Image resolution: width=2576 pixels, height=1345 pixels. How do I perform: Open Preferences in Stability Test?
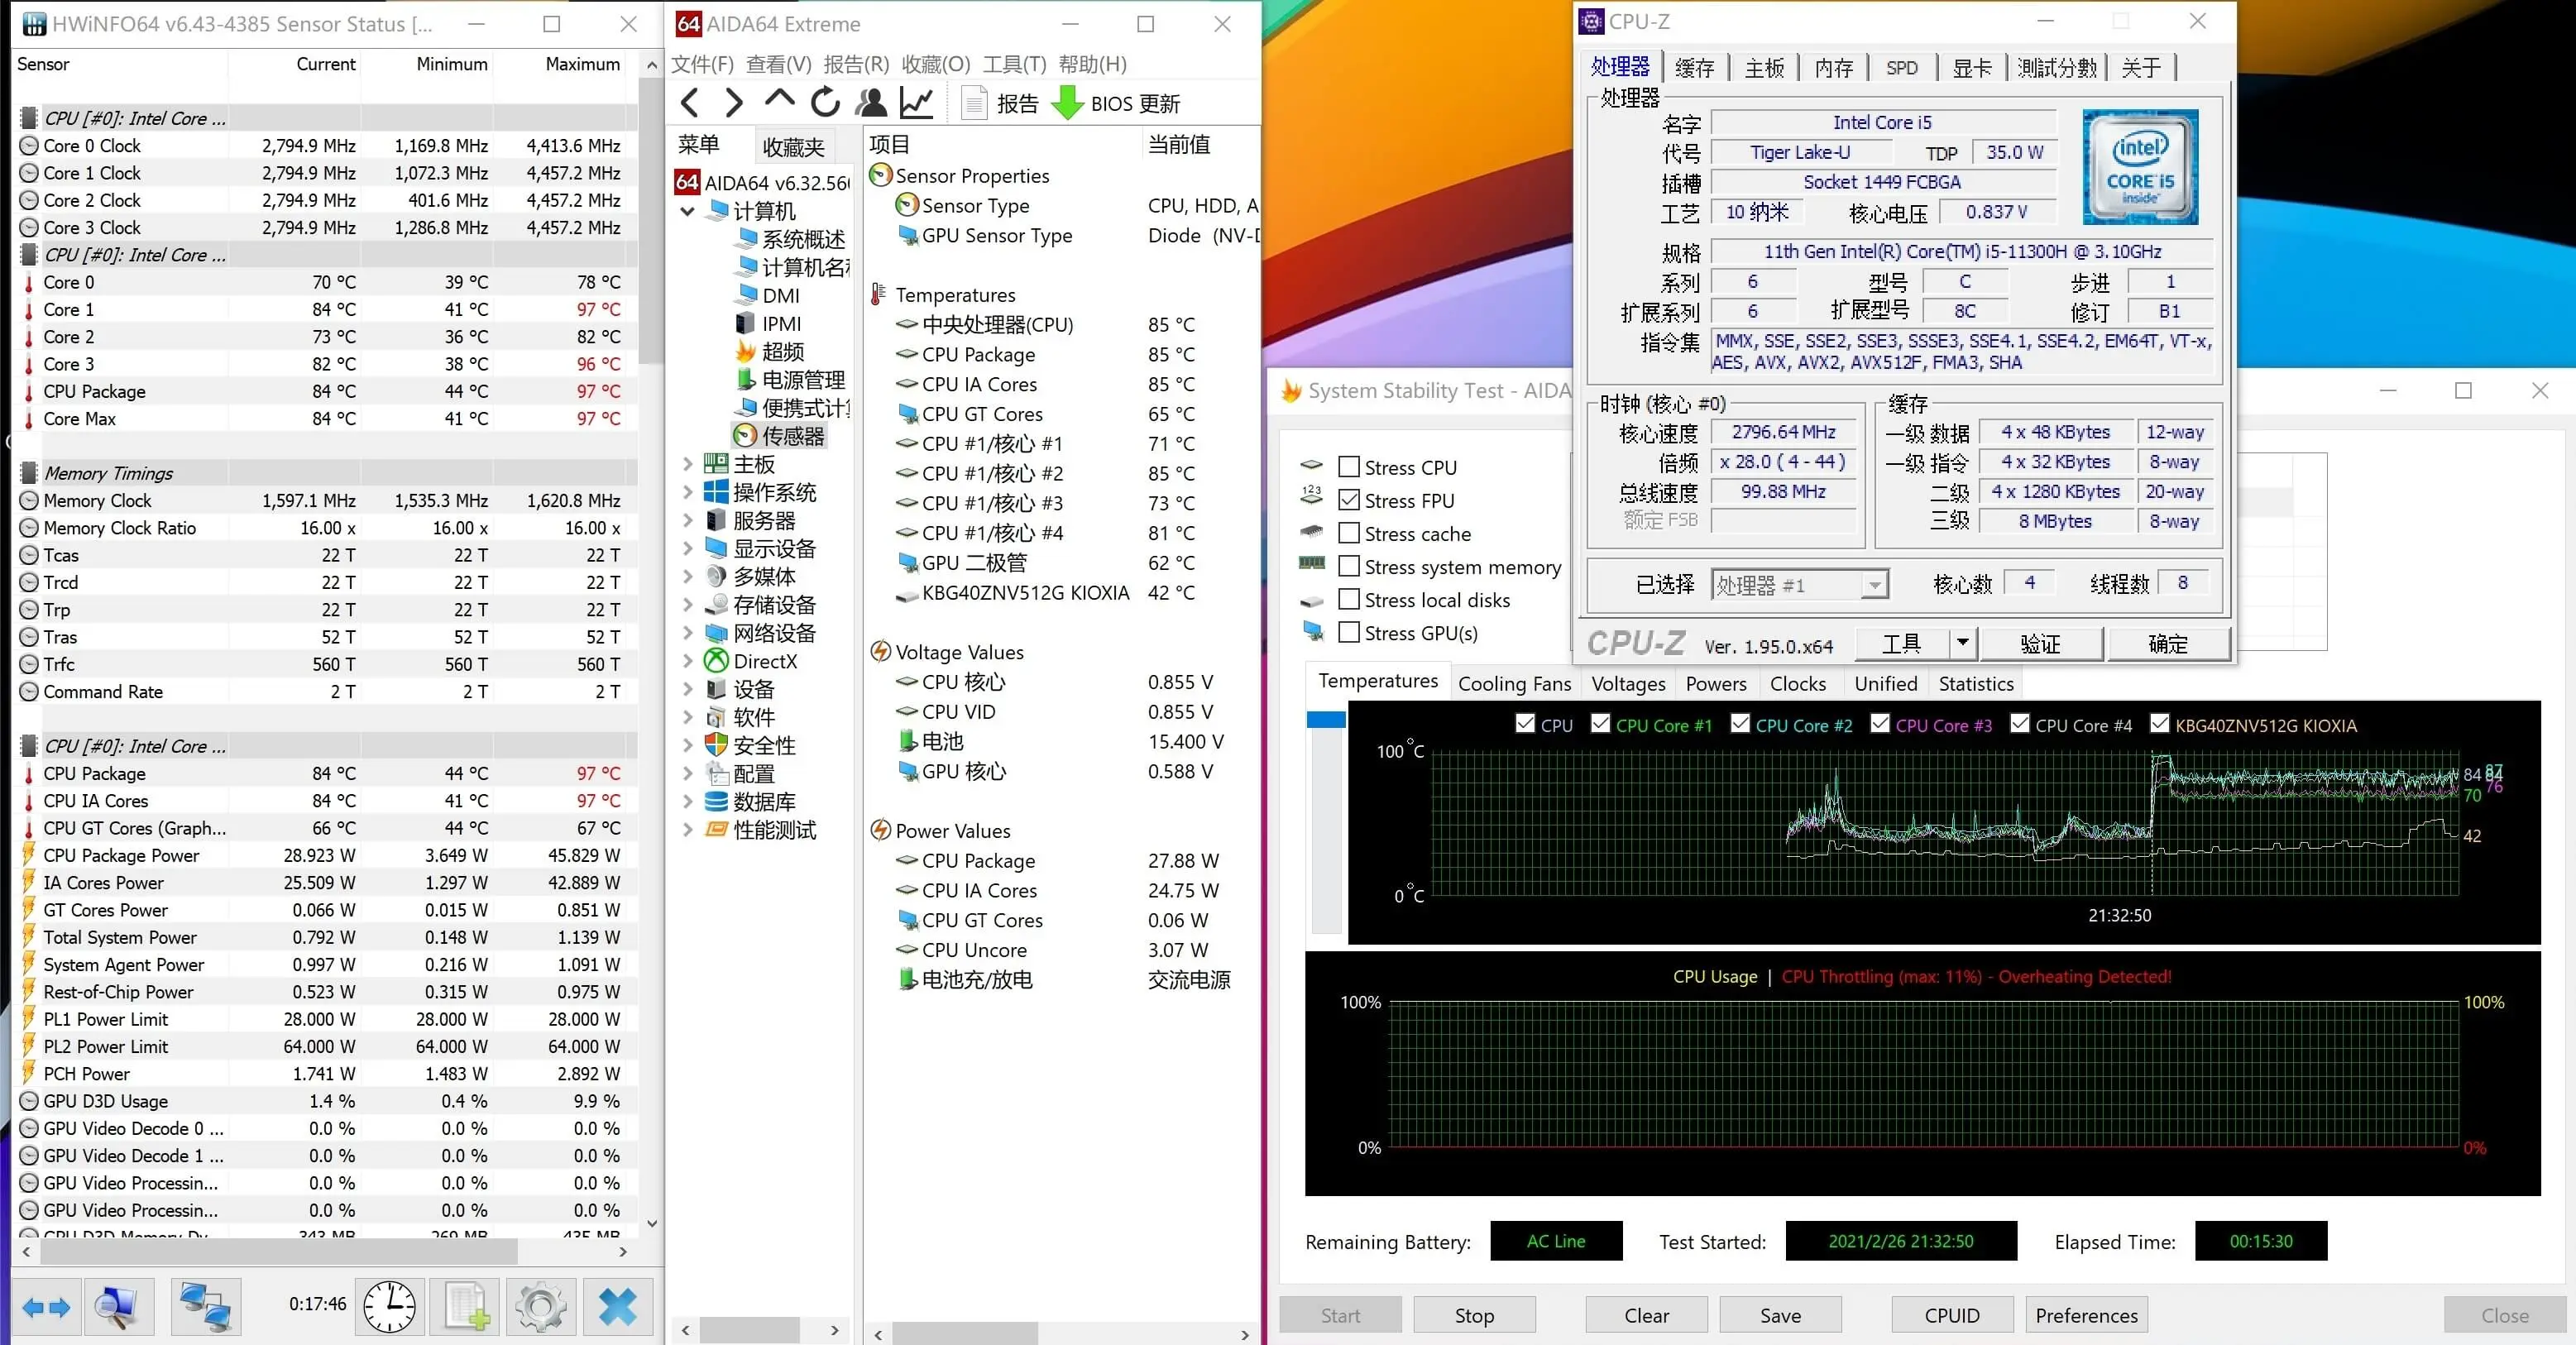pyautogui.click(x=2086, y=1315)
